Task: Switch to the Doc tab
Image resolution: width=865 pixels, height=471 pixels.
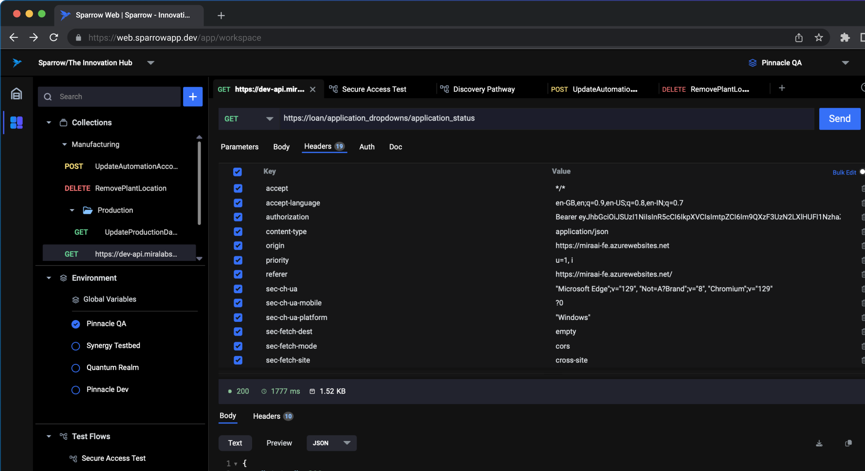Action: [x=395, y=147]
